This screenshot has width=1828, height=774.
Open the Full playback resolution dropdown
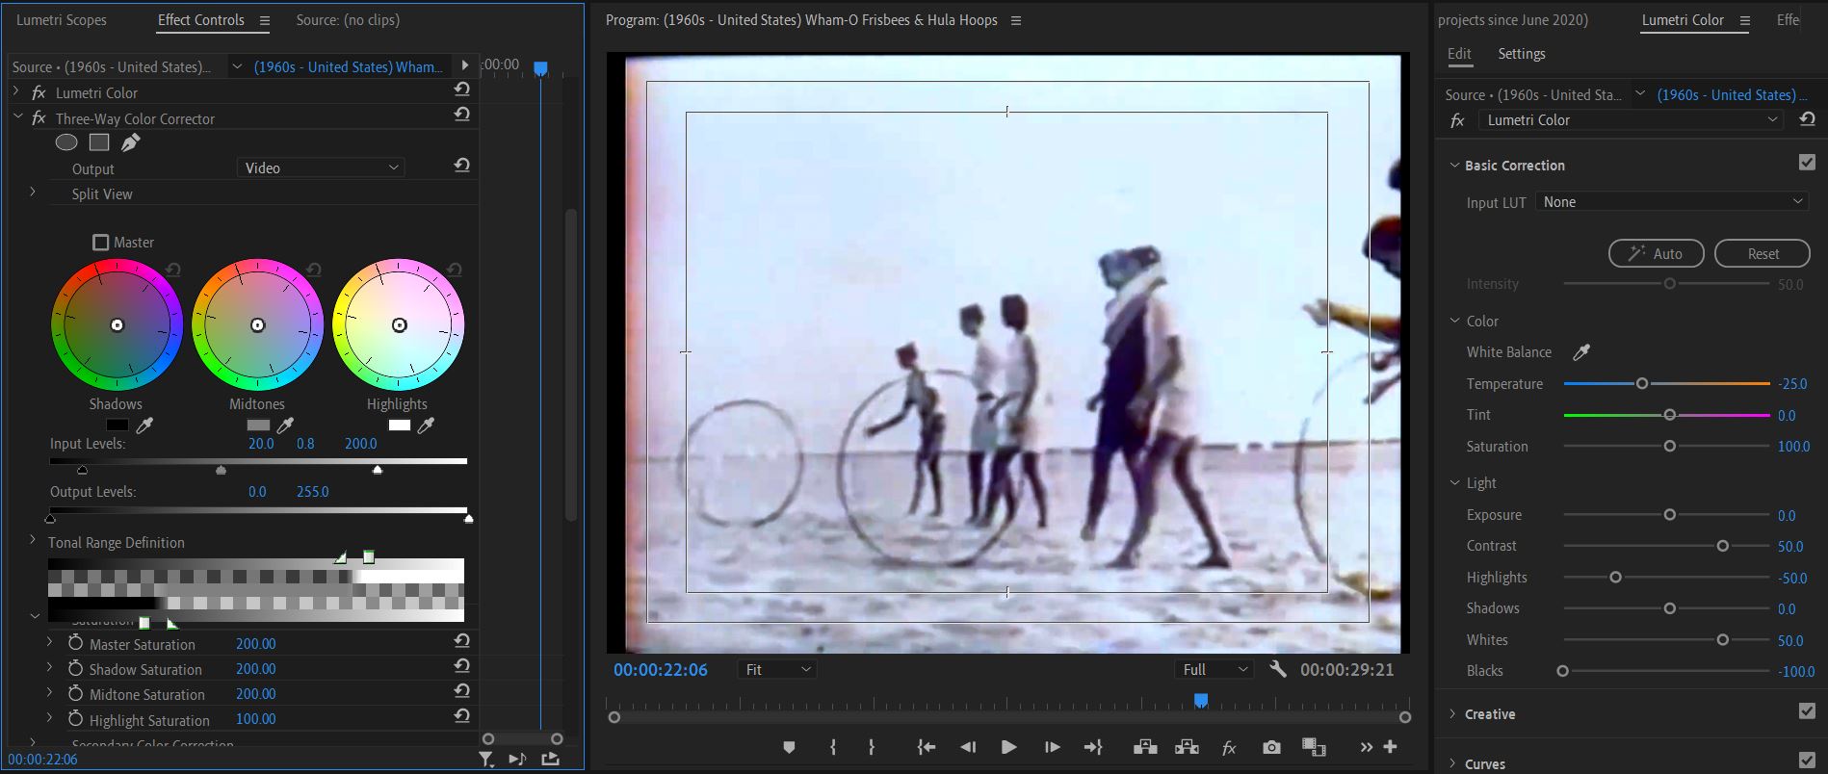click(x=1214, y=670)
